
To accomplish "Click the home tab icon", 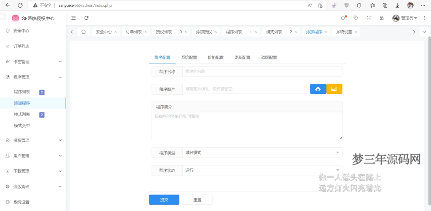I will point(84,32).
